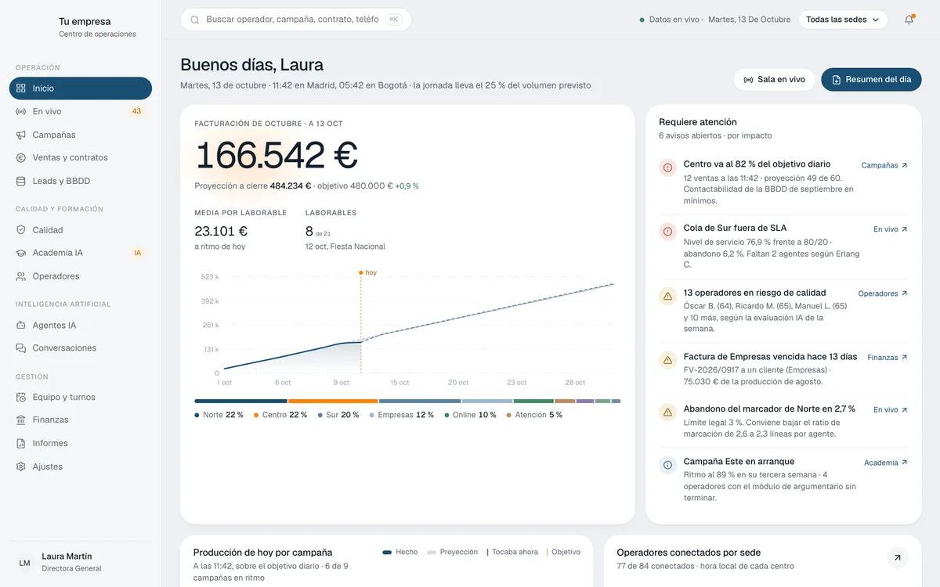Click the IA badge next to Academia IA
This screenshot has height=587, width=940.
[x=137, y=253]
